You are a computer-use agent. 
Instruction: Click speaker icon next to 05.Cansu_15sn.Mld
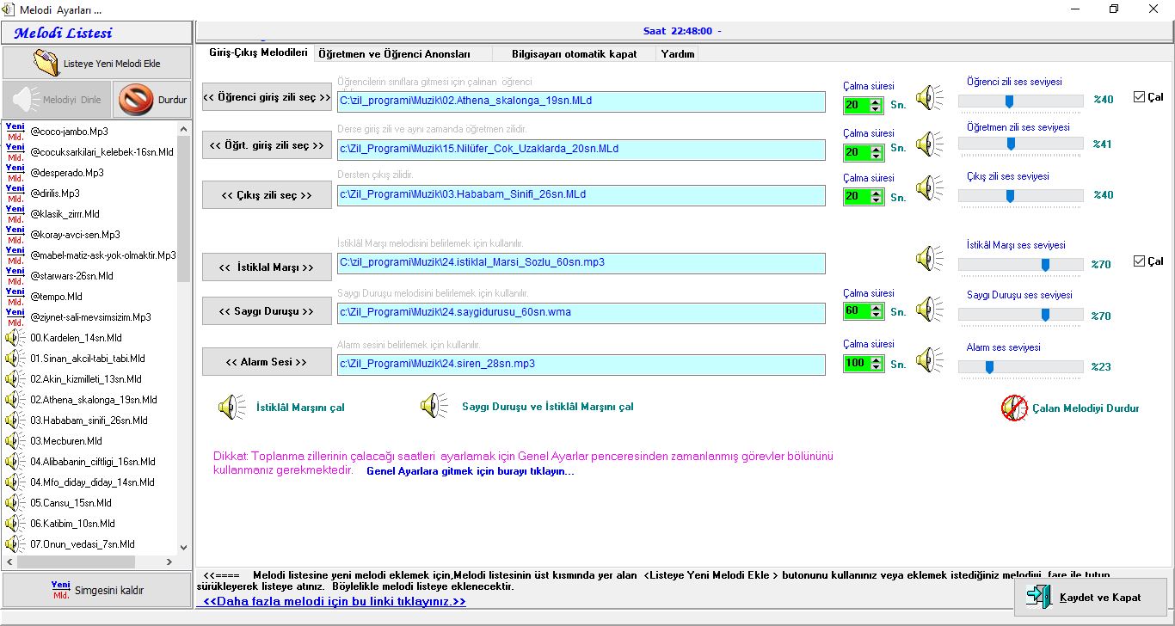click(x=15, y=503)
